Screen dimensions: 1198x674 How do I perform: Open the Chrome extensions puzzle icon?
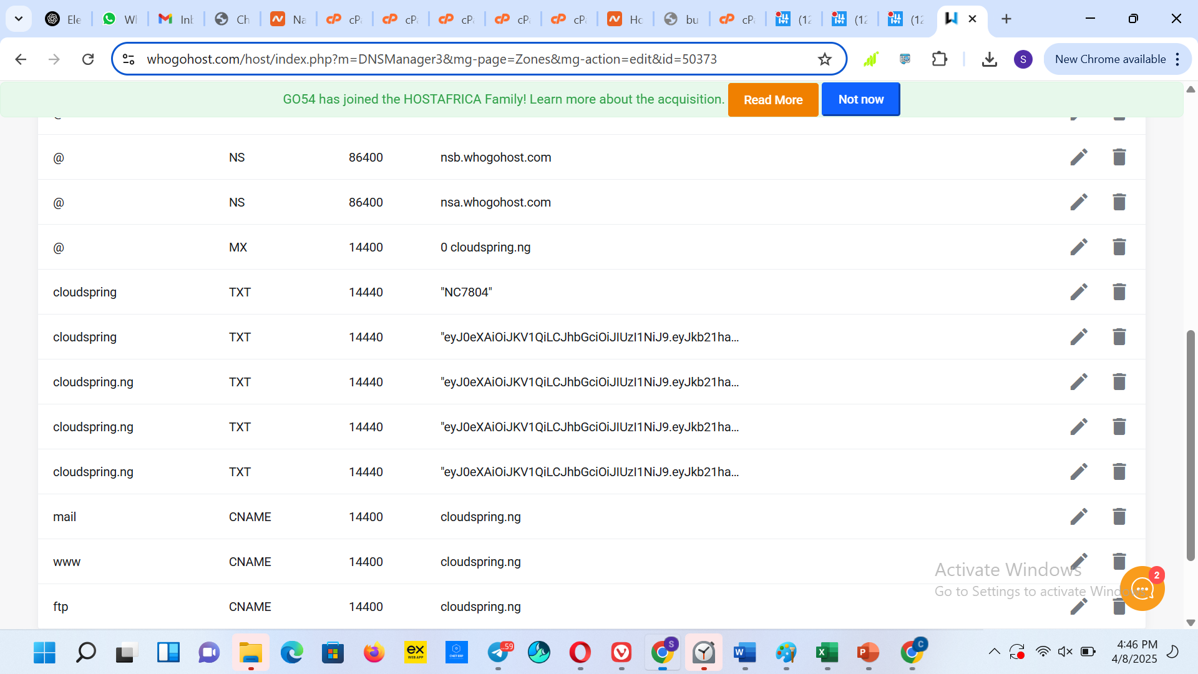[x=939, y=59]
